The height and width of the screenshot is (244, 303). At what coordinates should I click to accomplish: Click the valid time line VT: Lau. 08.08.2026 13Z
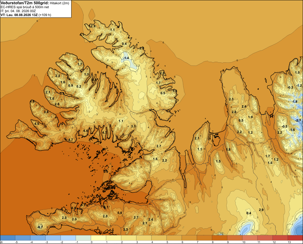(x=19, y=15)
